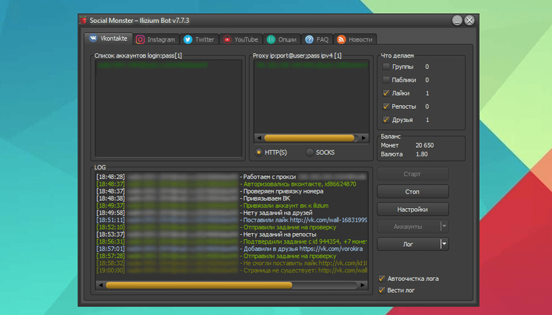Click the Vkontakte VK logo icon
552x315 pixels.
93,38
